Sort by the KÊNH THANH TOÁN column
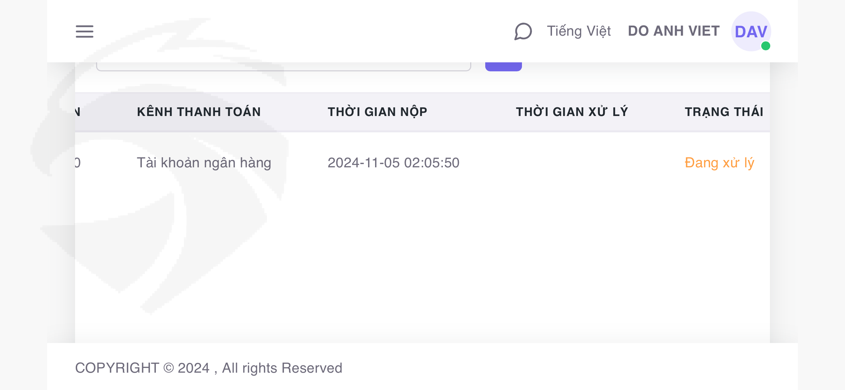 point(199,112)
